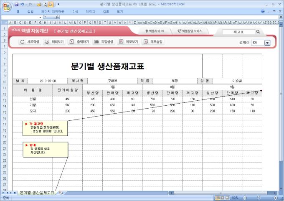The width and height of the screenshot is (284, 201).
Task: Click the 메모숨김 button
Action: tap(153, 42)
